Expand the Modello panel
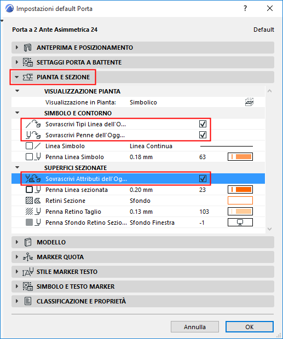 [x=17, y=242]
